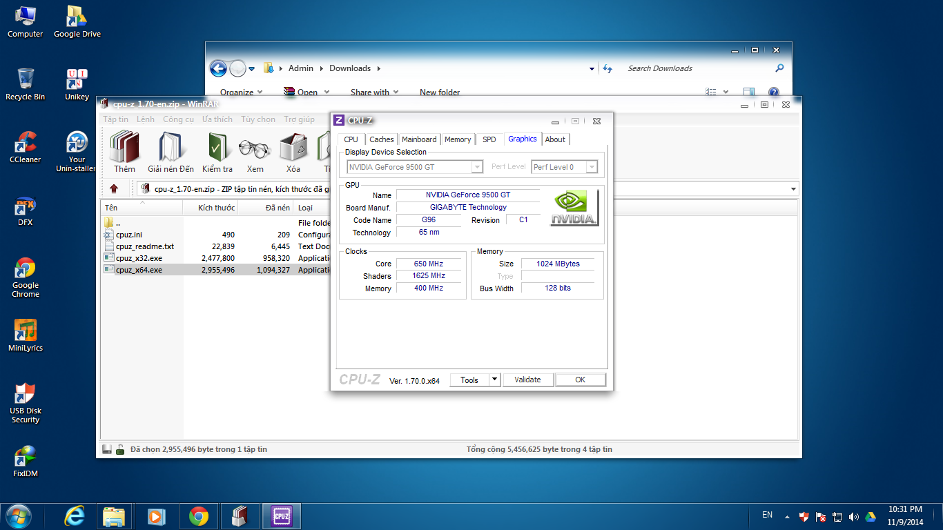Expand the Share with dropdown in Explorer
Viewport: 943px width, 530px height.
pos(375,92)
